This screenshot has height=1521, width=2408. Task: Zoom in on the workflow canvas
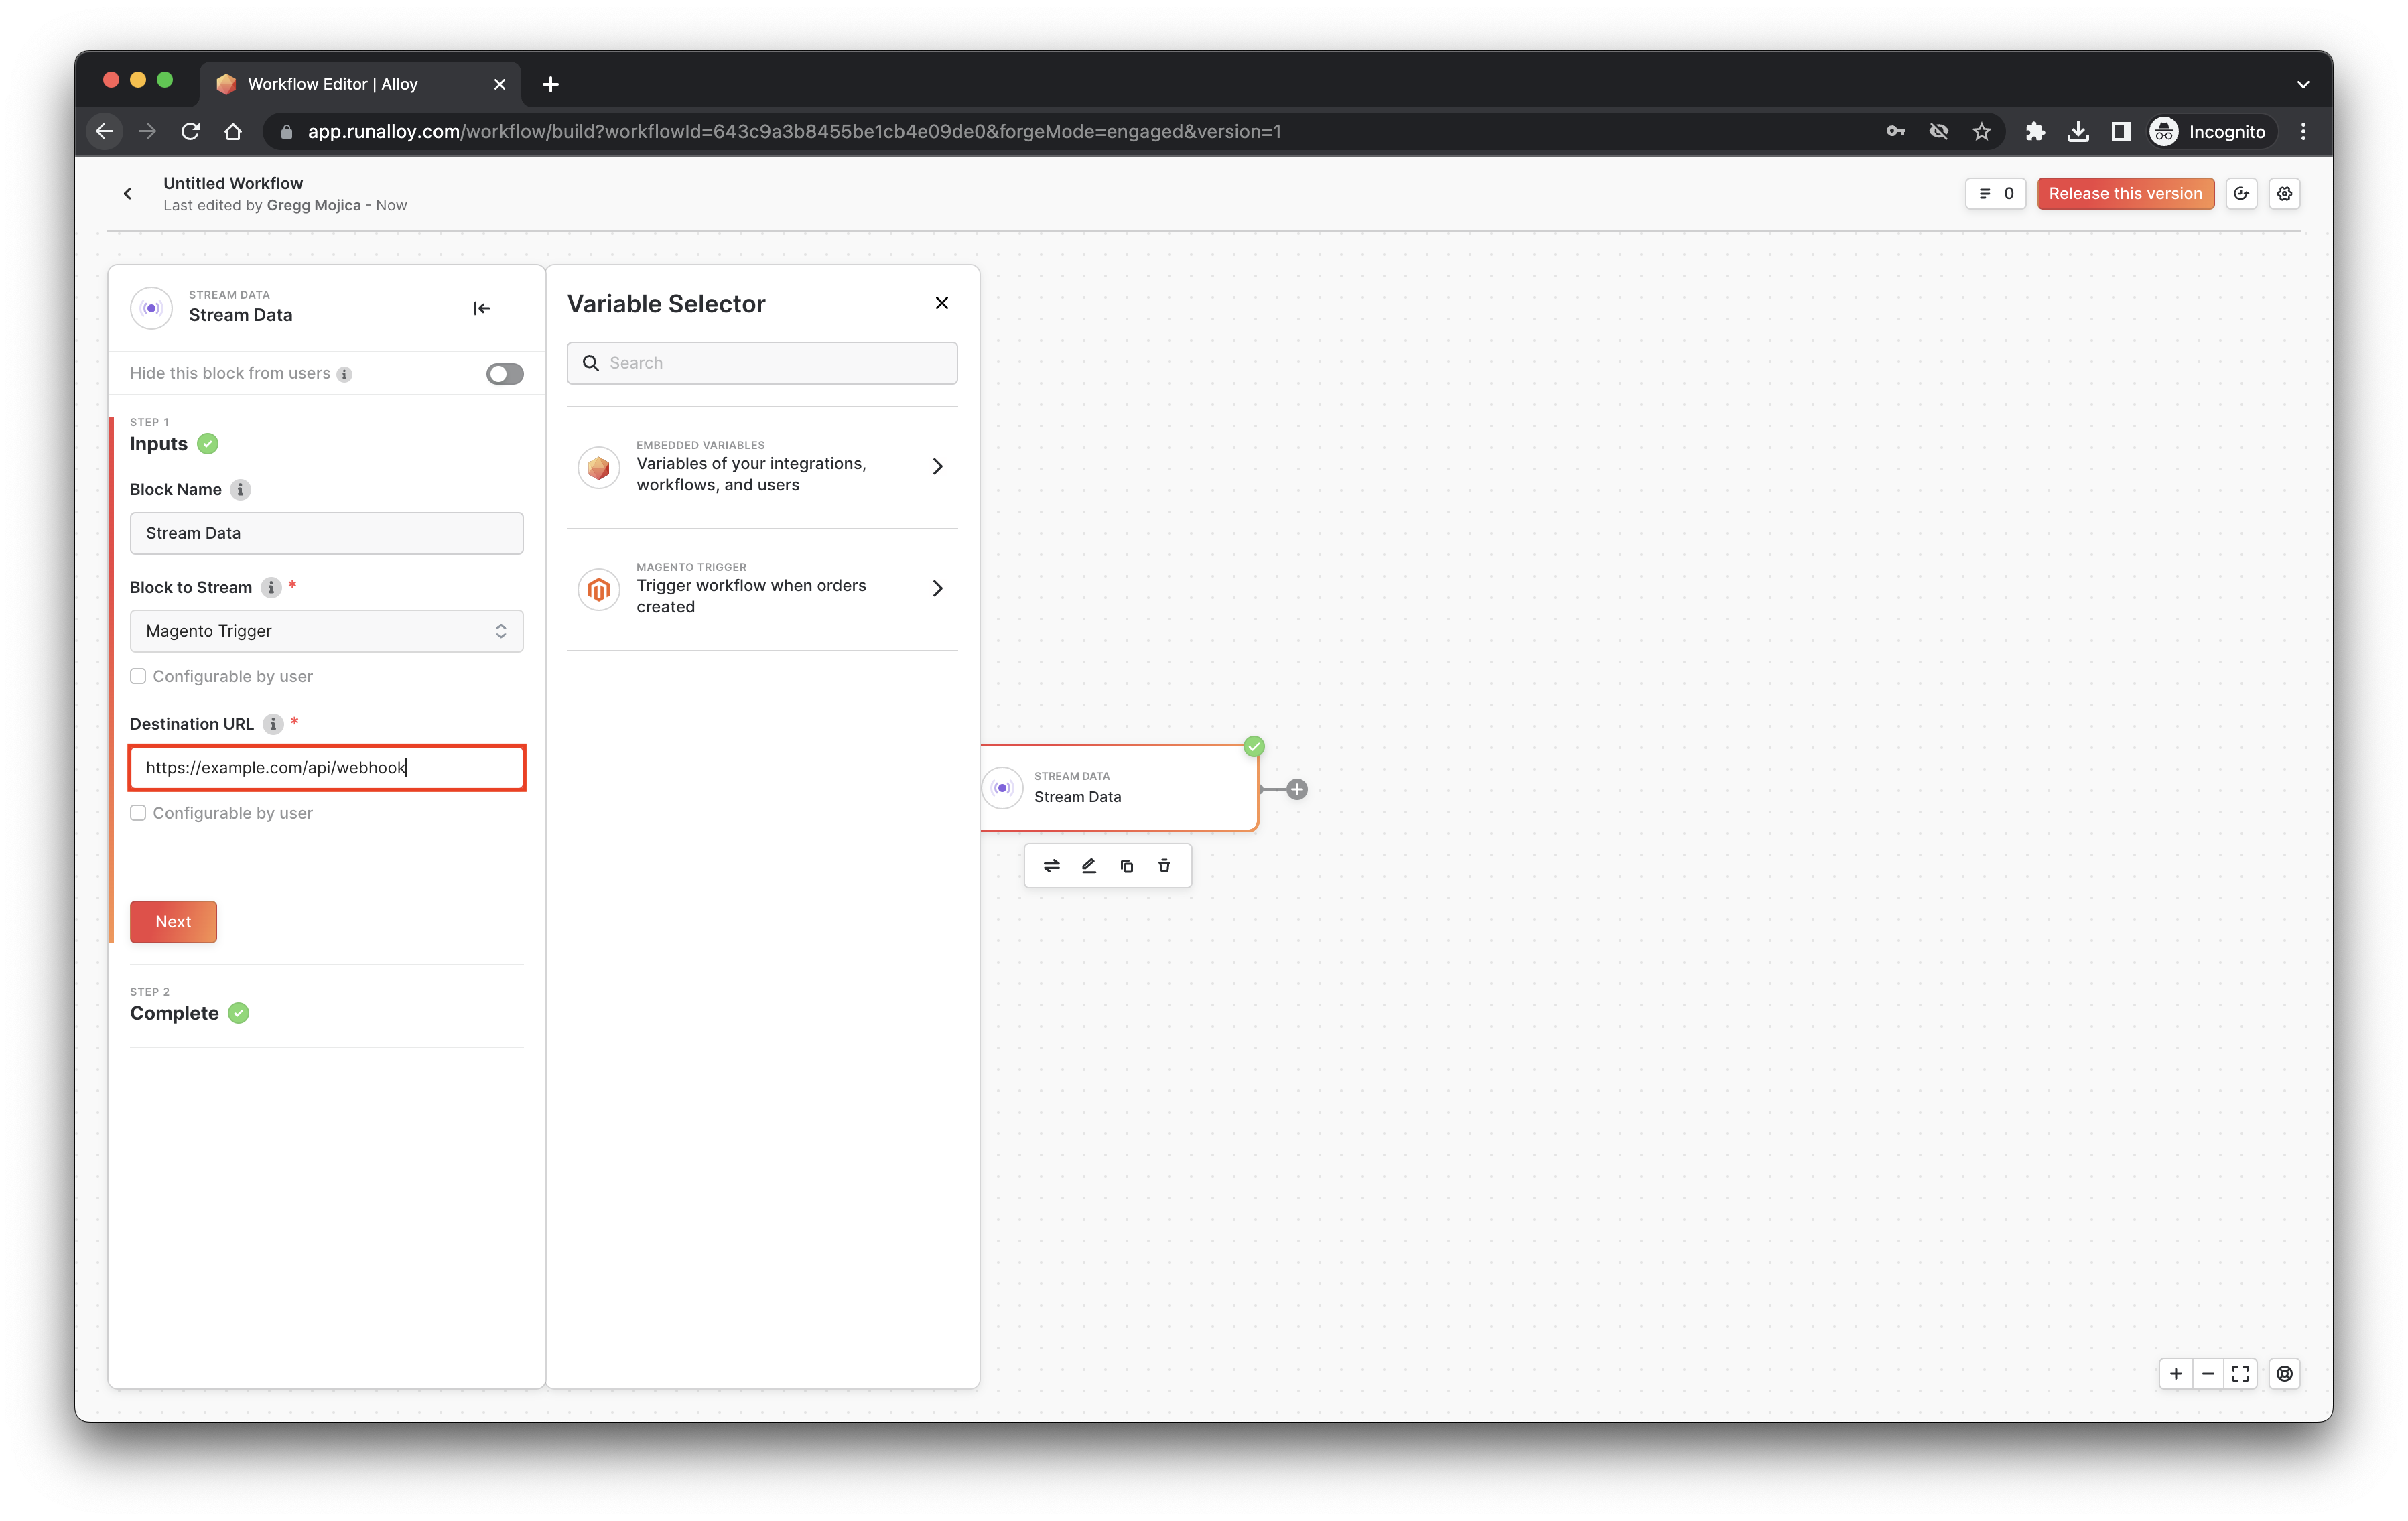(2176, 1373)
